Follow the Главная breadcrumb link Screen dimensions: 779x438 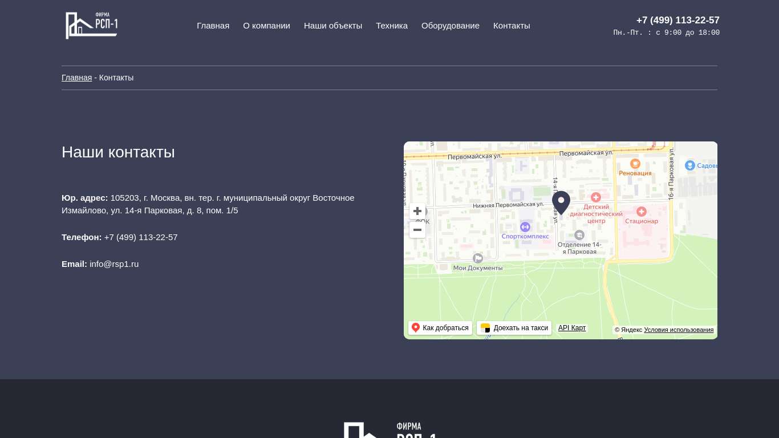(76, 78)
